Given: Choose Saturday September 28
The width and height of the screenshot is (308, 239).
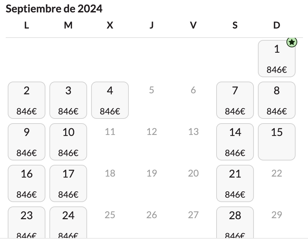Looking at the screenshot, I should pyautogui.click(x=235, y=223).
